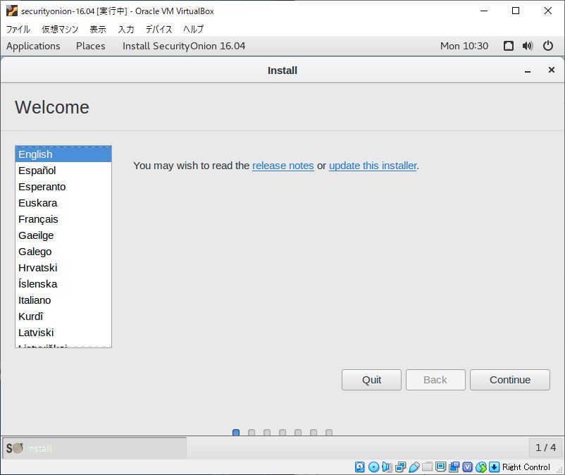This screenshot has height=475, width=565.
Task: Select Gaeilge in the language list
Action: tap(63, 235)
